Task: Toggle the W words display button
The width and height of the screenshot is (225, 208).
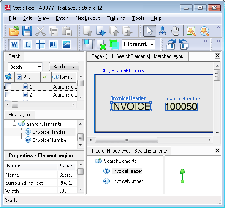Action: [14, 44]
